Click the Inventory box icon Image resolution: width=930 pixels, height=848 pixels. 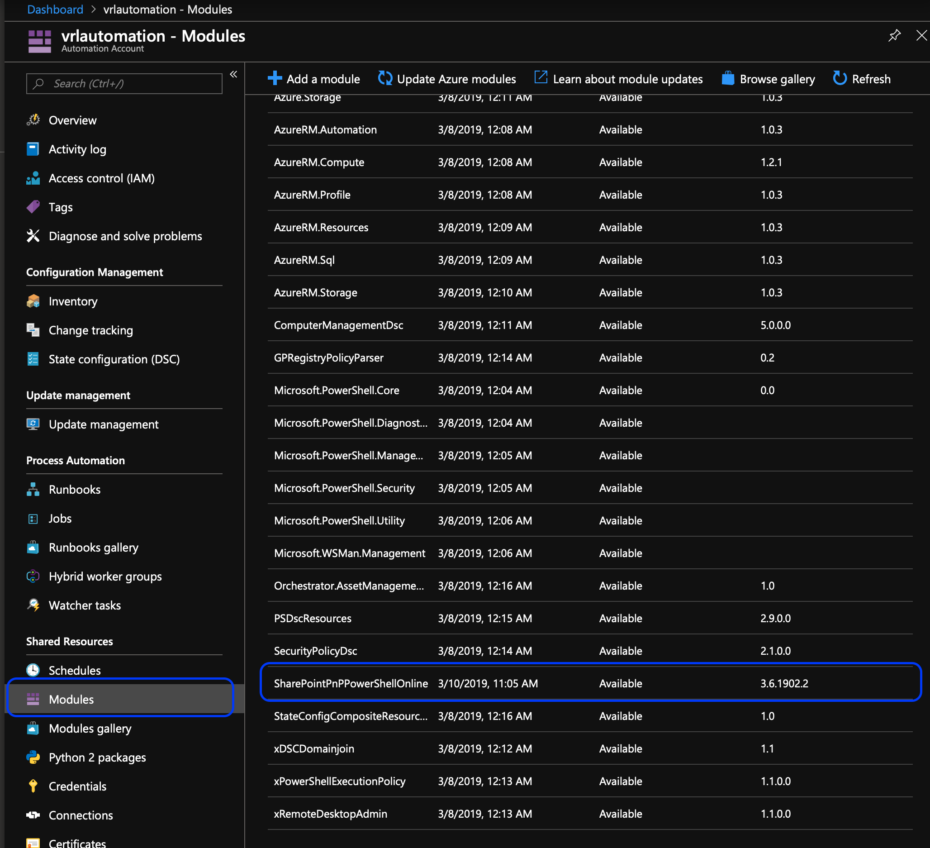point(33,301)
